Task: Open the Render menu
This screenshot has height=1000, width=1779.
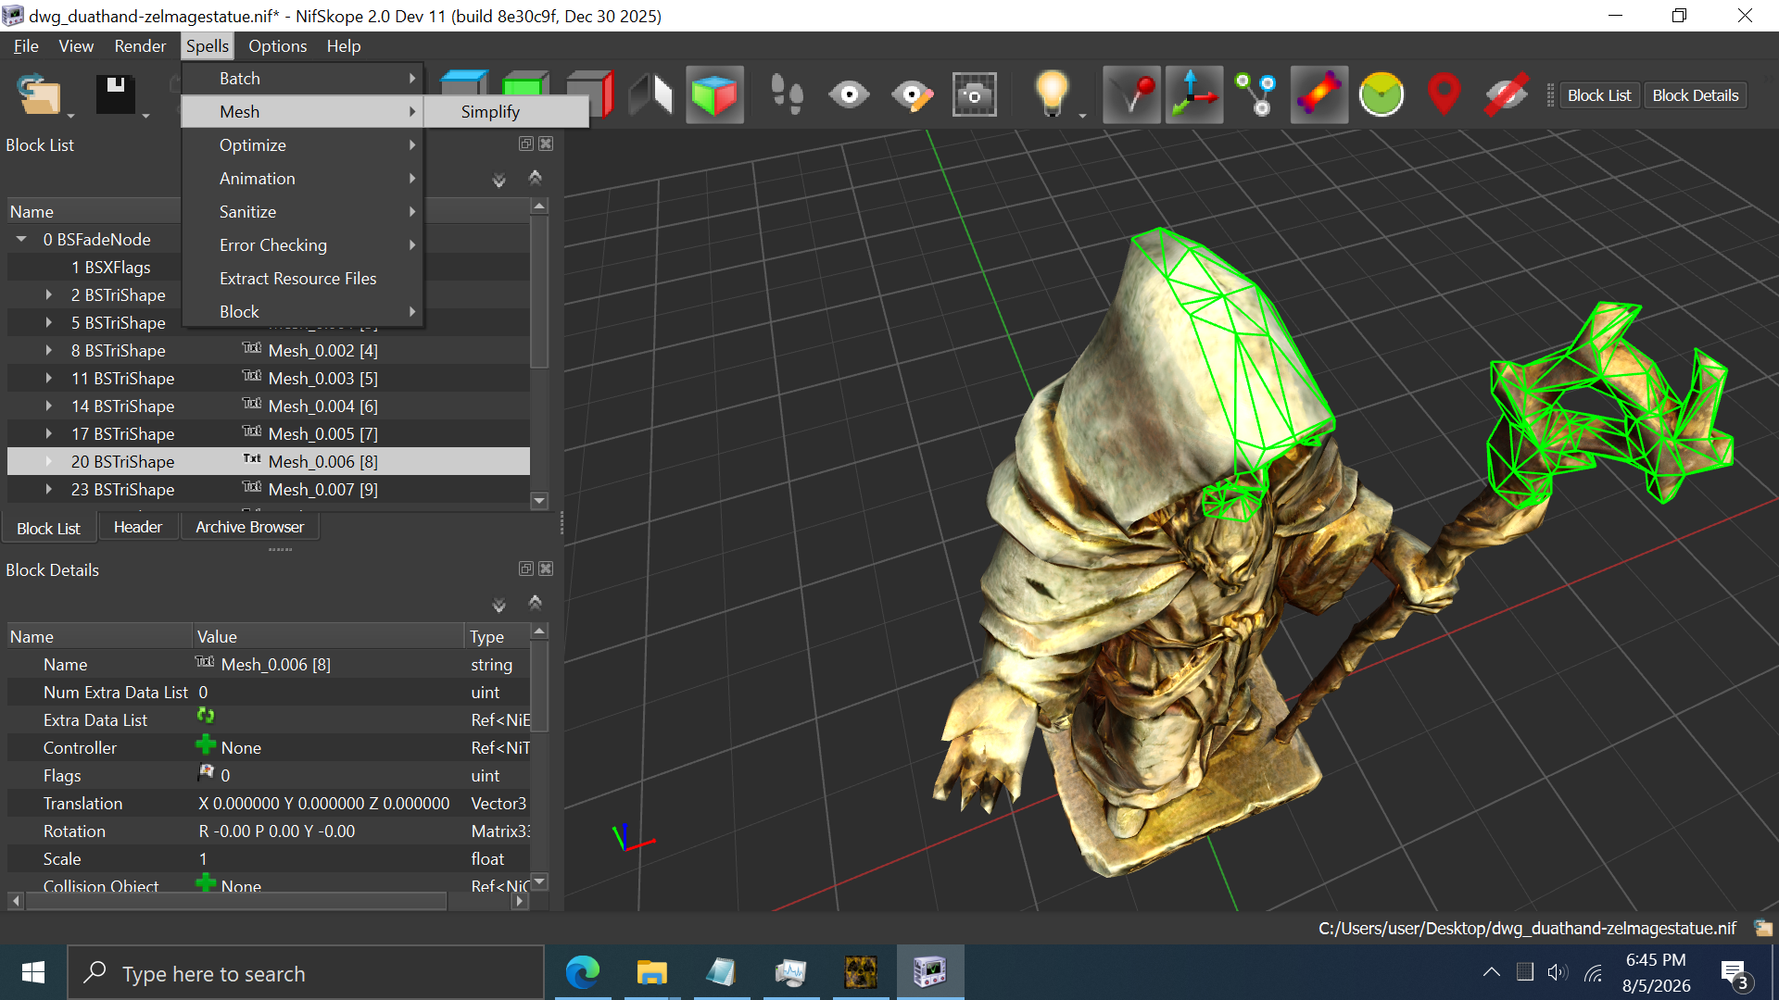Action: (x=140, y=45)
